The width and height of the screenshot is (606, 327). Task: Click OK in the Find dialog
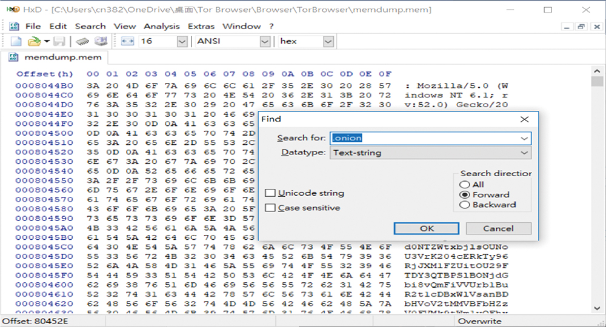427,228
